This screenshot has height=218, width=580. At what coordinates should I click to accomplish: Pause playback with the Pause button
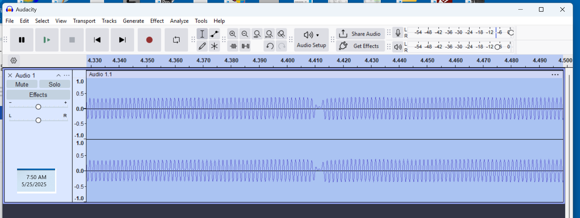(22, 40)
